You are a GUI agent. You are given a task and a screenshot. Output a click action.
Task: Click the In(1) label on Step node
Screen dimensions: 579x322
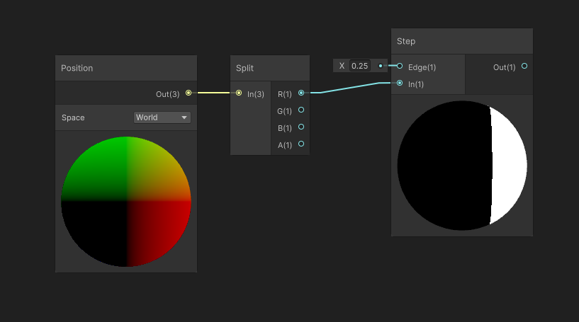point(416,84)
